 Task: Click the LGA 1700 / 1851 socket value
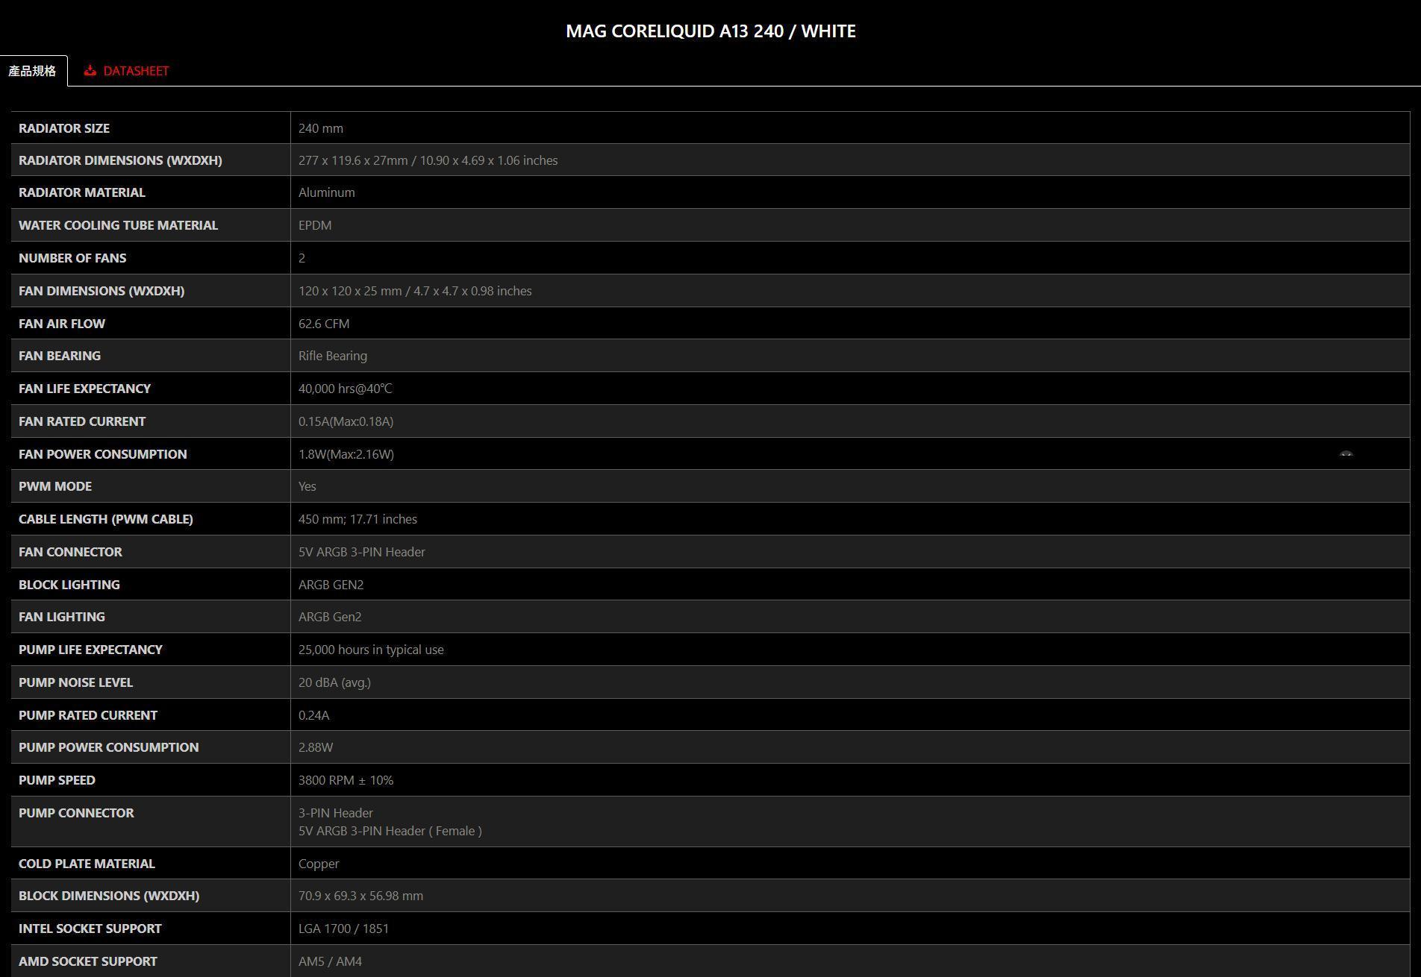tap(343, 929)
